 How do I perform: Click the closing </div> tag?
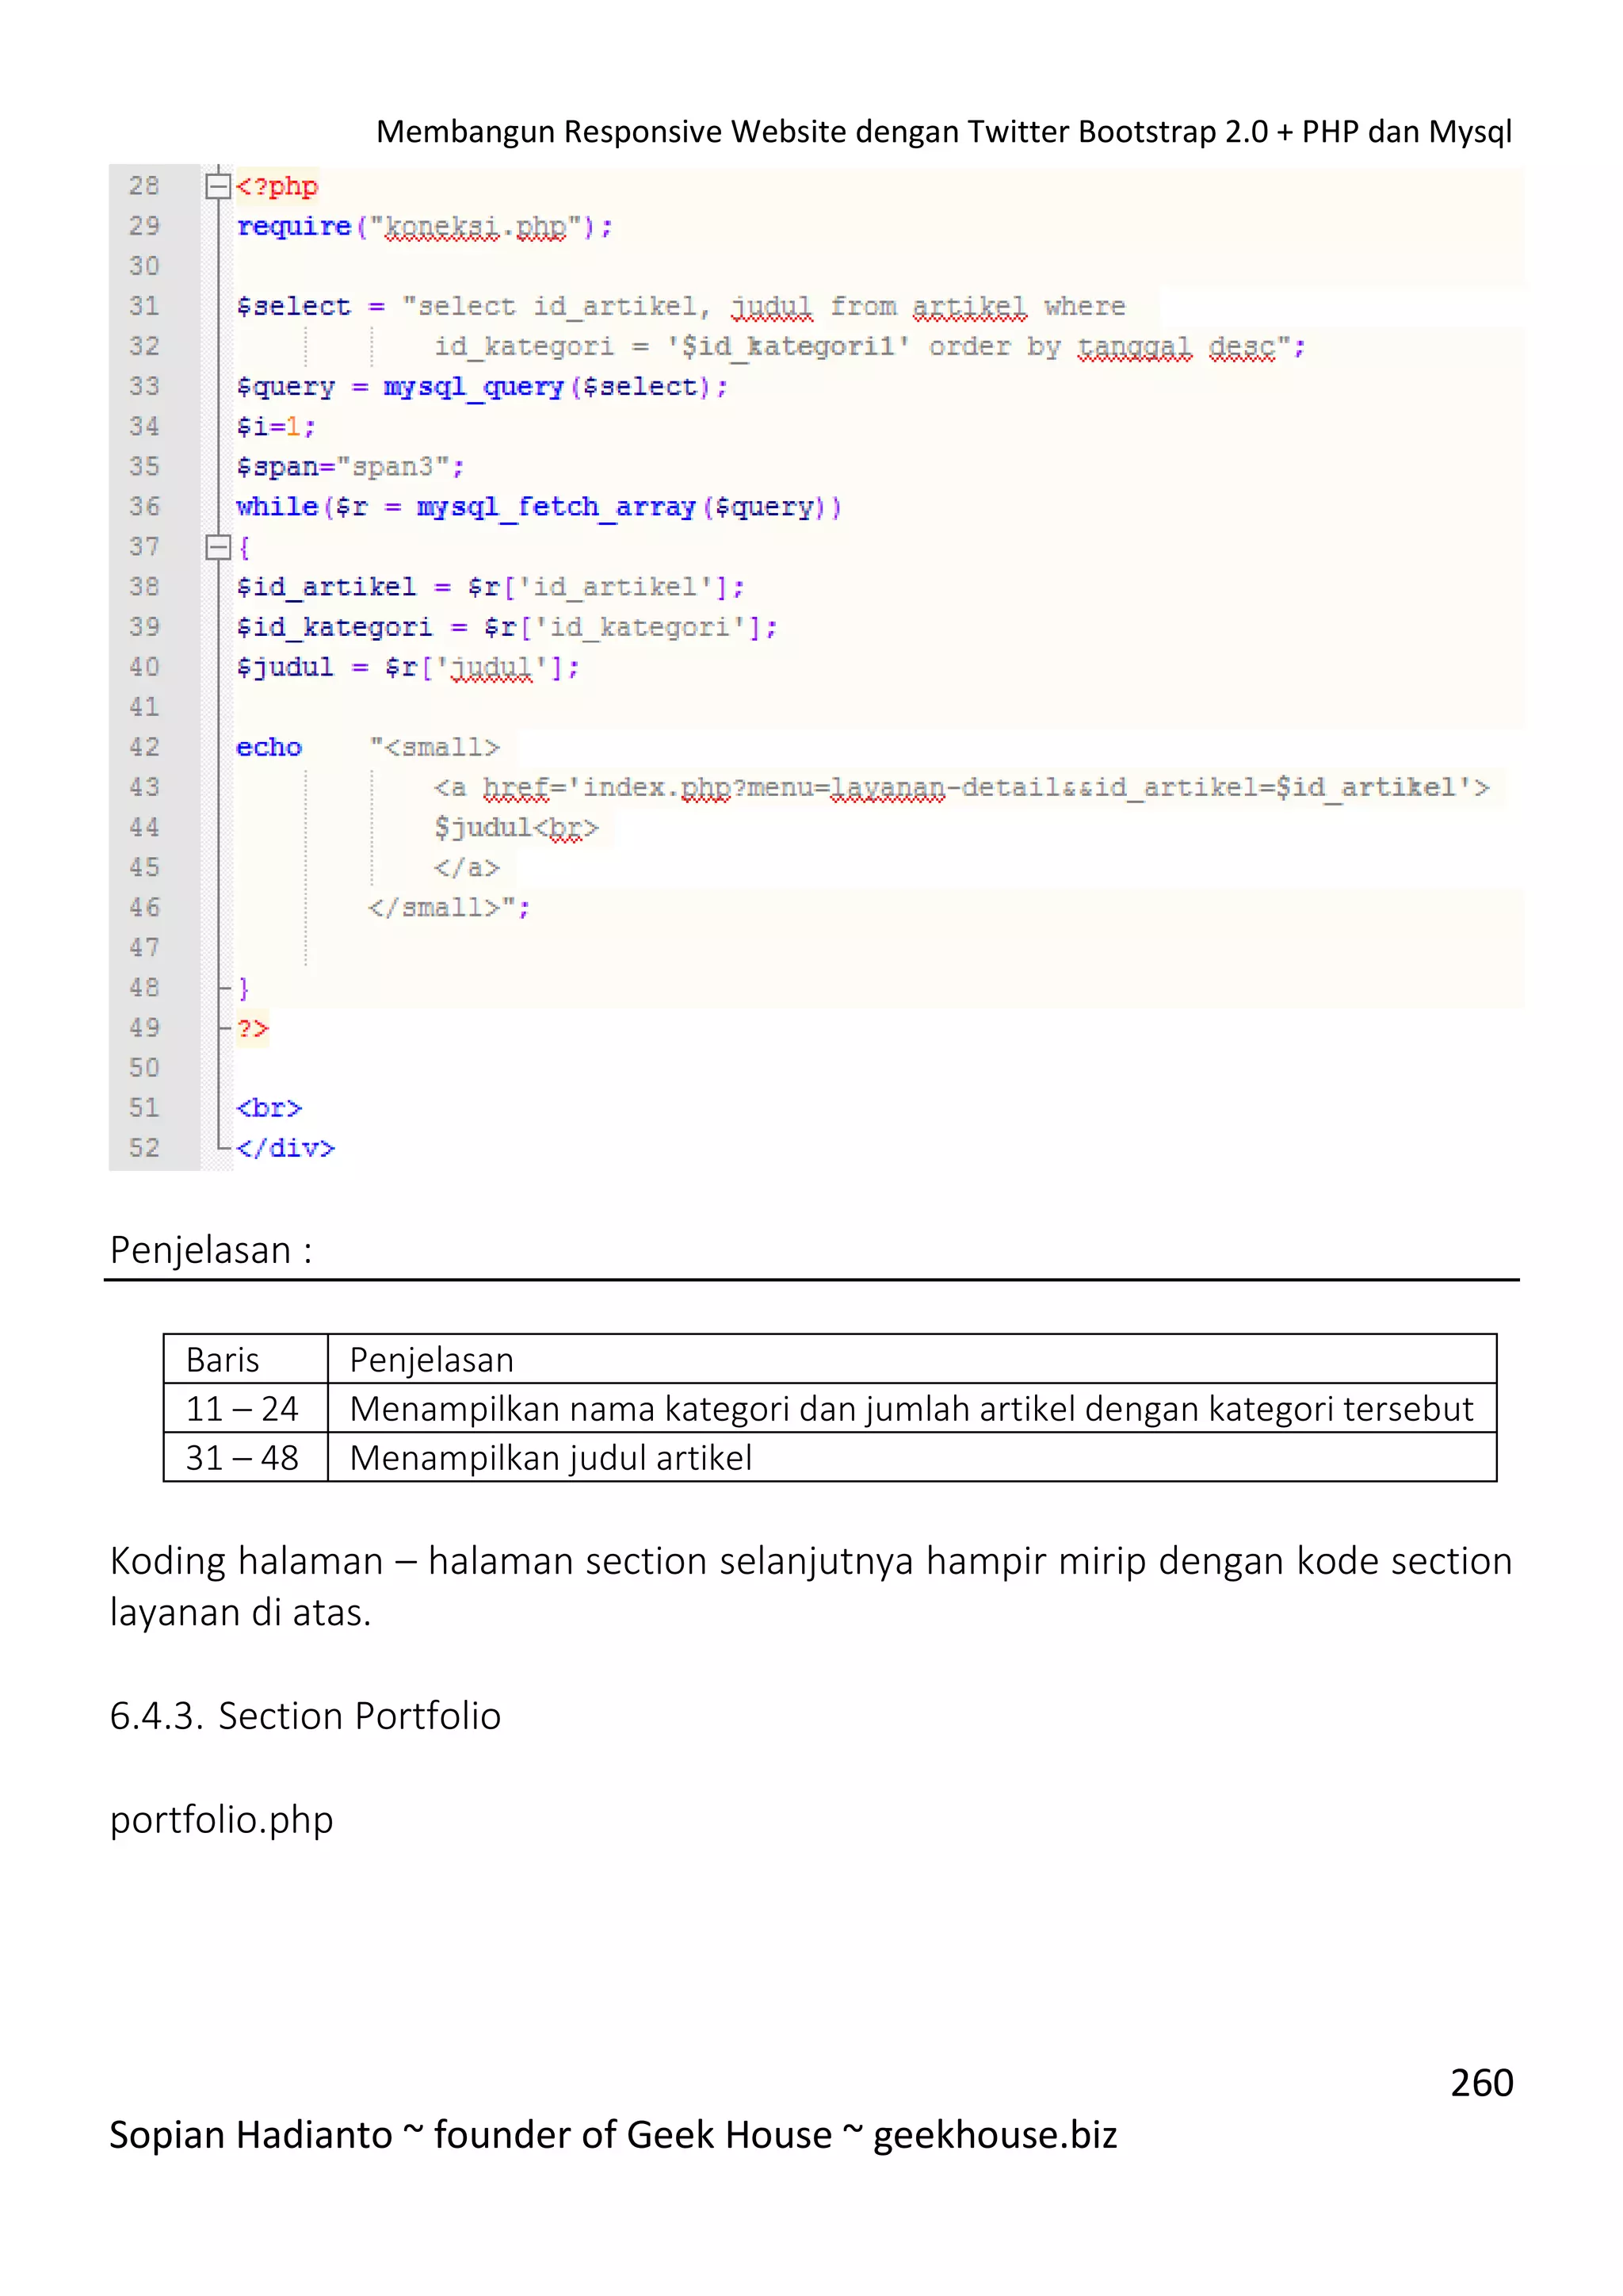point(286,1148)
